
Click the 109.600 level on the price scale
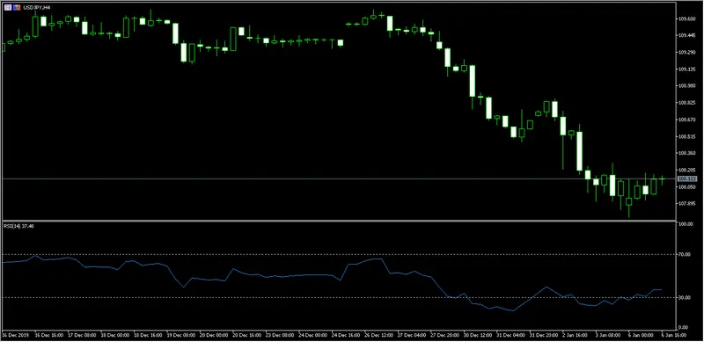click(686, 18)
